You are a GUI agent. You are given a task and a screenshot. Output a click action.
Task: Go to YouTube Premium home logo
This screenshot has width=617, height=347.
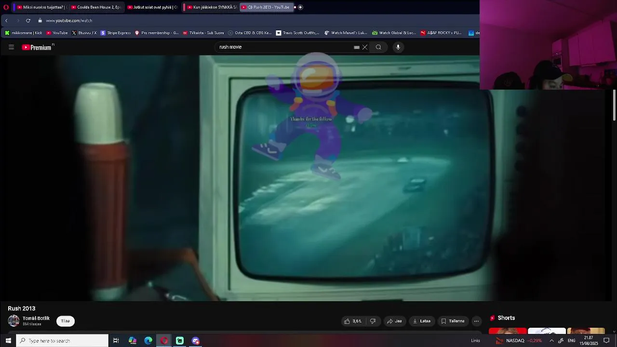pyautogui.click(x=37, y=47)
